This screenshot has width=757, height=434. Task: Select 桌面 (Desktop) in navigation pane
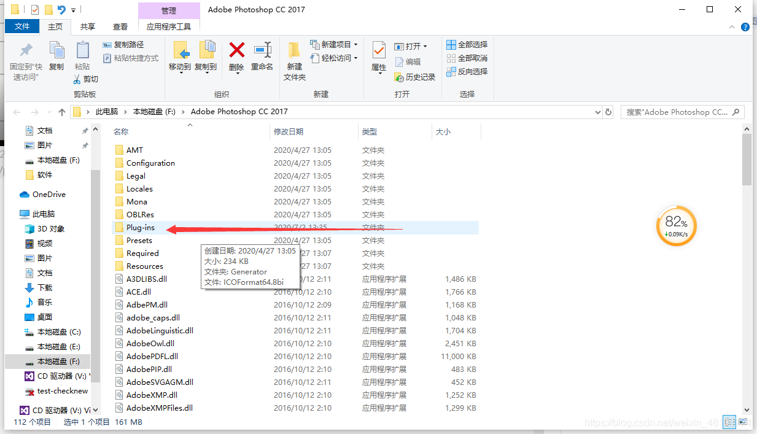pyautogui.click(x=44, y=317)
